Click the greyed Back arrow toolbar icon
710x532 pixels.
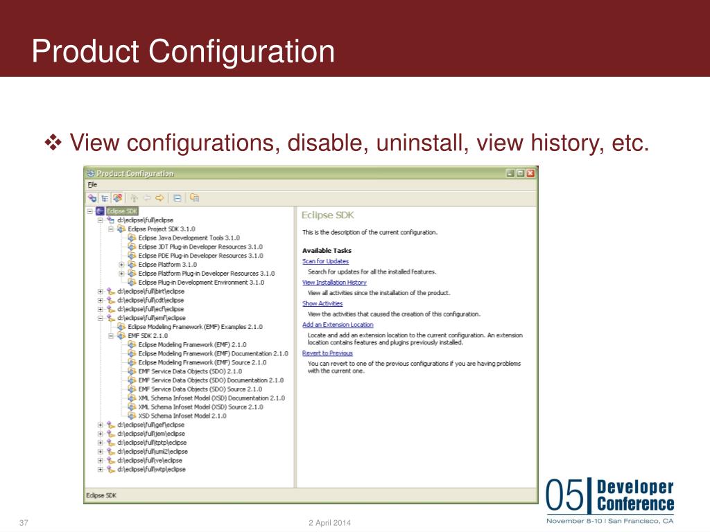tap(147, 198)
